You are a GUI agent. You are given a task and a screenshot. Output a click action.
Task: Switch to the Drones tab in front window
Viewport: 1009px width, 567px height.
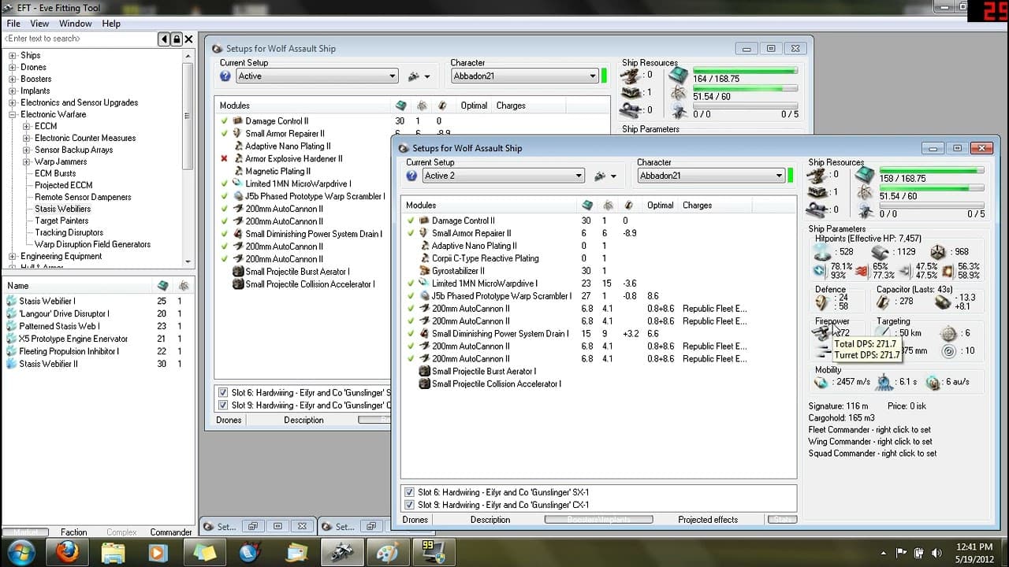click(x=415, y=520)
